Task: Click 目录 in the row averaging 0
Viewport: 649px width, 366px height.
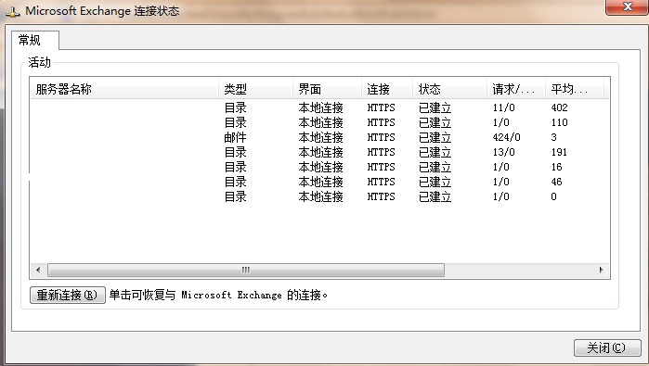Action: coord(235,196)
